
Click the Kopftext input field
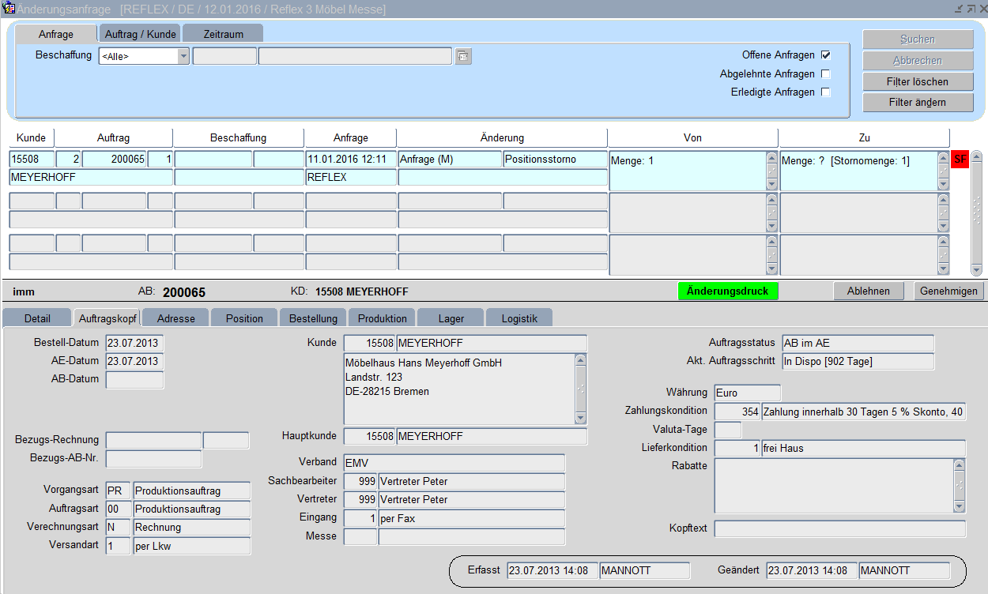(x=839, y=528)
